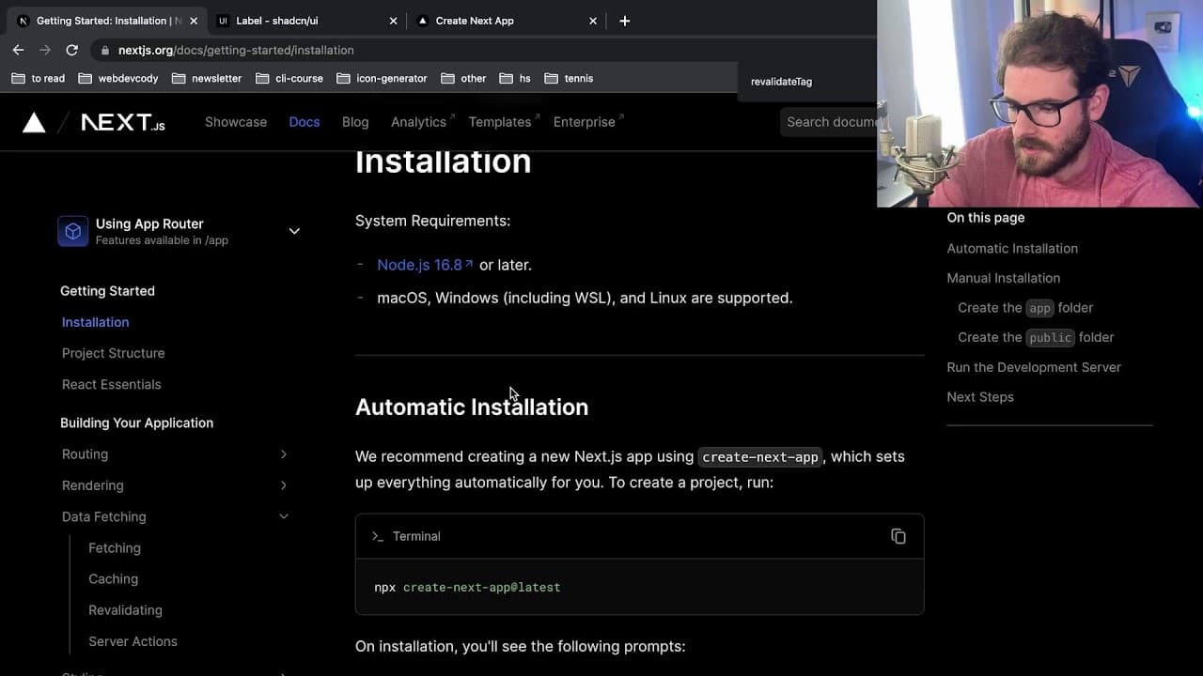Click the Search documentation field
This screenshot has width=1203, height=676.
828,122
